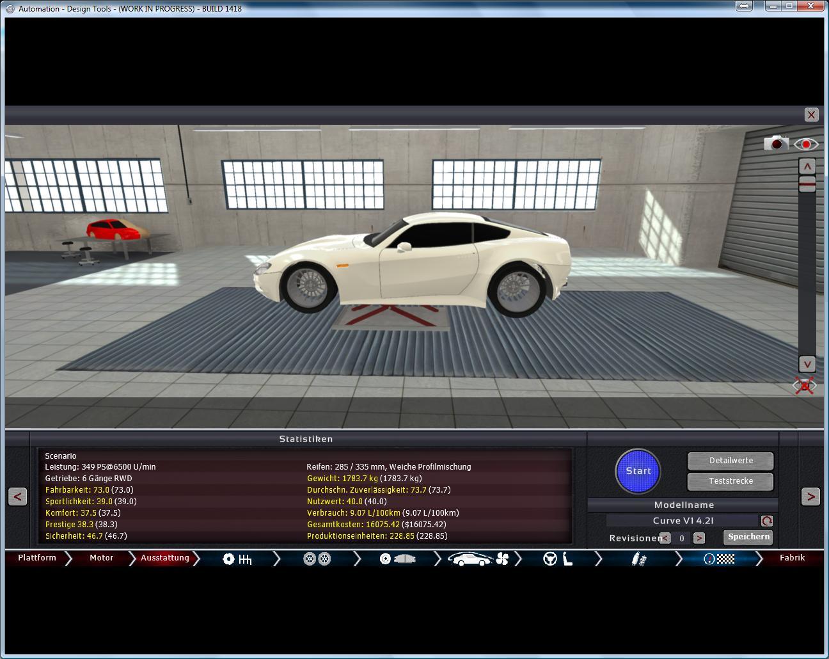Increase the Revisionen number with right arrow

pos(699,538)
